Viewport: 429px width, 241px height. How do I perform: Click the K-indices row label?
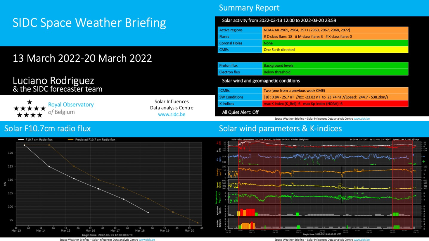tap(240, 104)
